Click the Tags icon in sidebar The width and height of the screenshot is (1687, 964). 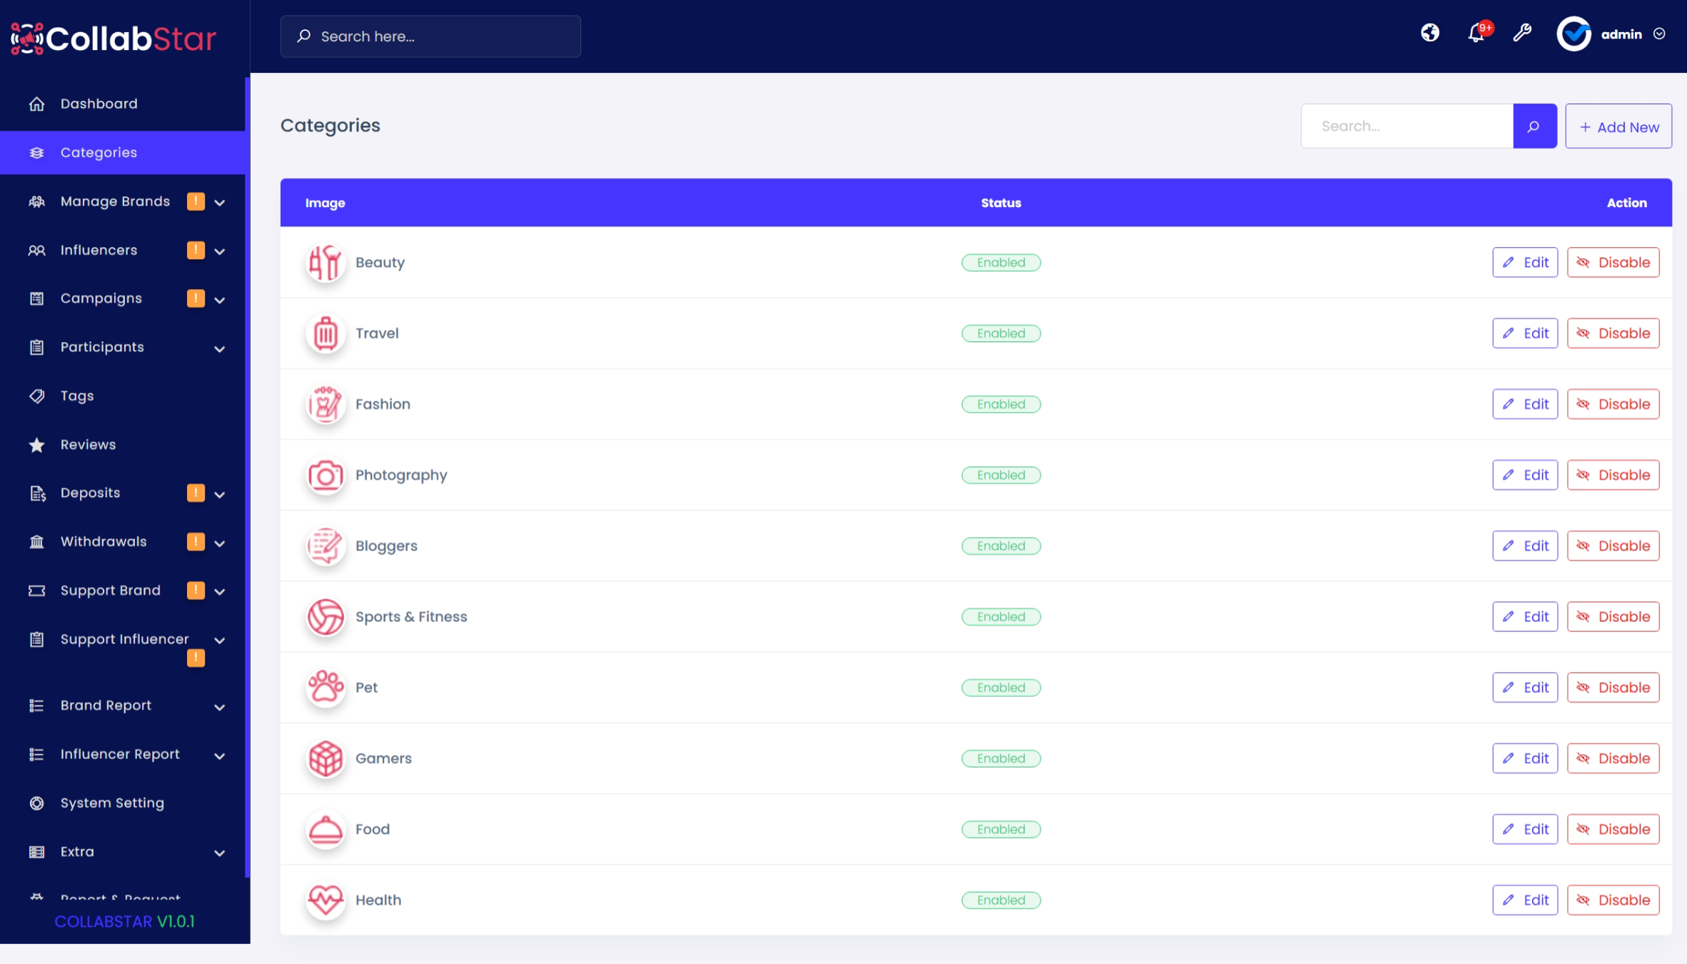click(36, 396)
